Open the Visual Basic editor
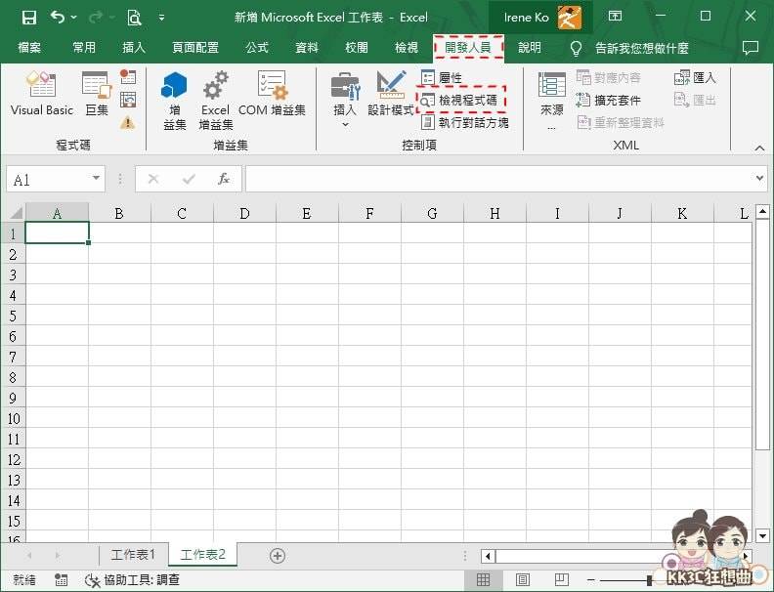The image size is (774, 592). point(42,94)
